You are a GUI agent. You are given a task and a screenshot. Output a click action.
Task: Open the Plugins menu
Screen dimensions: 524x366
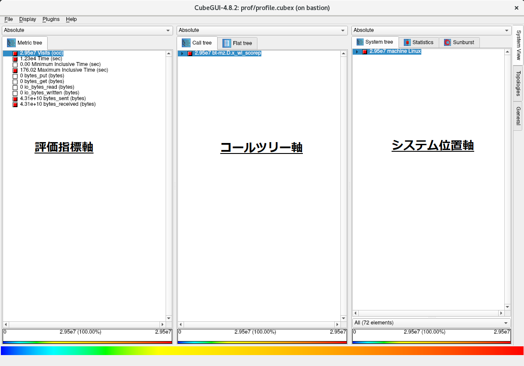pos(51,19)
